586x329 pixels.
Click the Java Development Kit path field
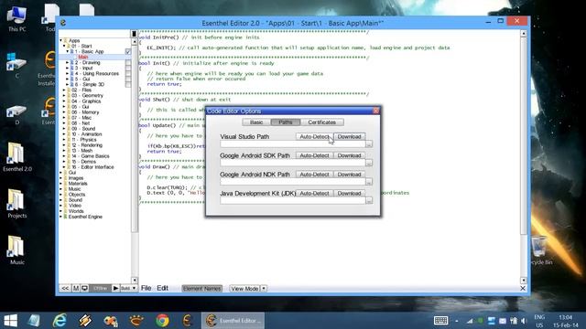pyautogui.click(x=293, y=201)
